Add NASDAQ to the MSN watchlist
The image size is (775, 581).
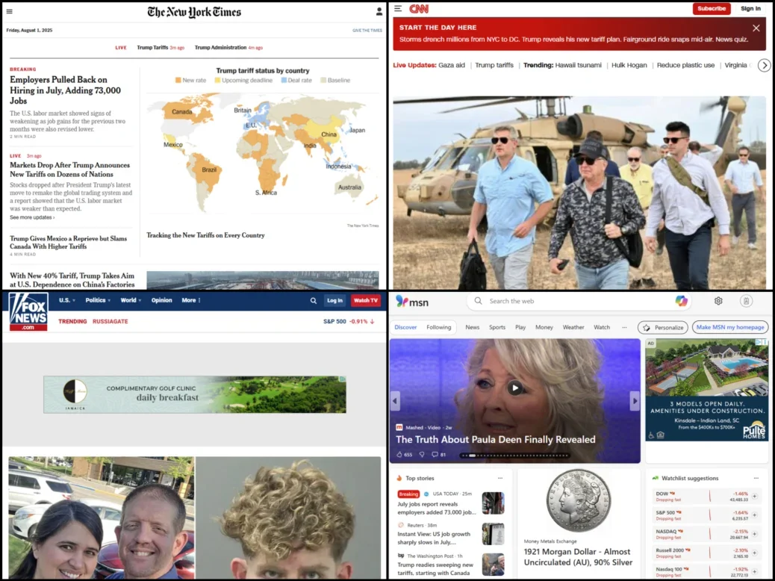pos(755,534)
